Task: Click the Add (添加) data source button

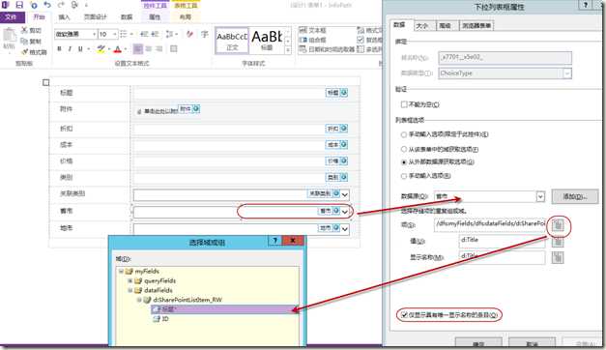Action: [x=574, y=197]
